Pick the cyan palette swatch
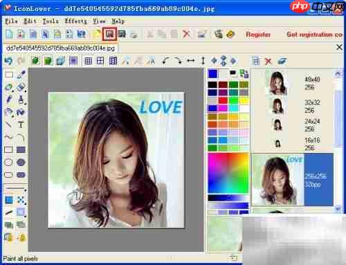Screen dimensions: 346x265 pyautogui.click(x=233, y=108)
